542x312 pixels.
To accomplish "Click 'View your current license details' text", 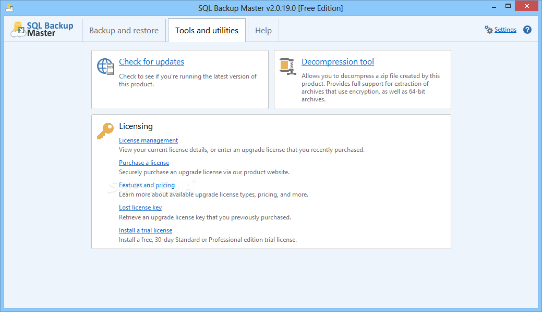I will click(x=242, y=150).
